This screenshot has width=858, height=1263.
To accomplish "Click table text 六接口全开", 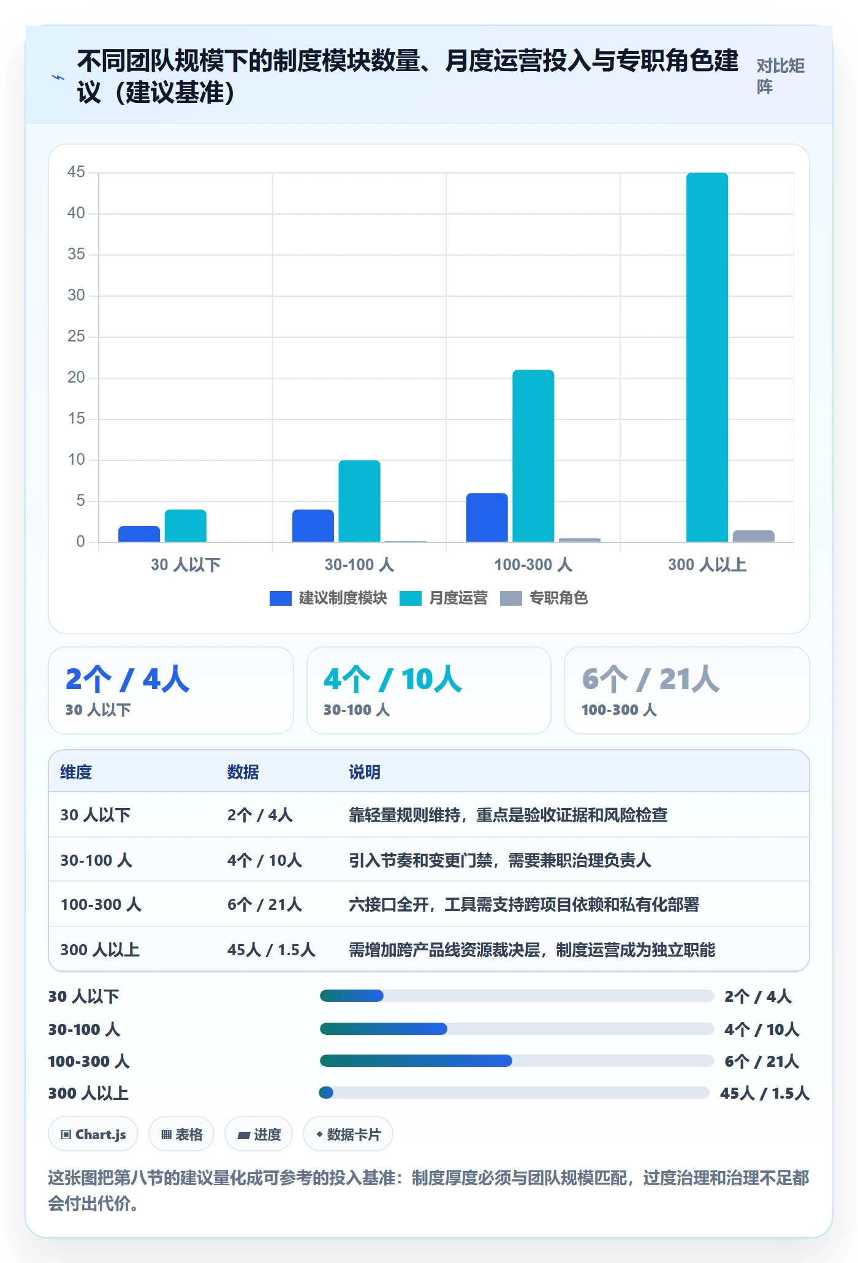I will [x=389, y=904].
